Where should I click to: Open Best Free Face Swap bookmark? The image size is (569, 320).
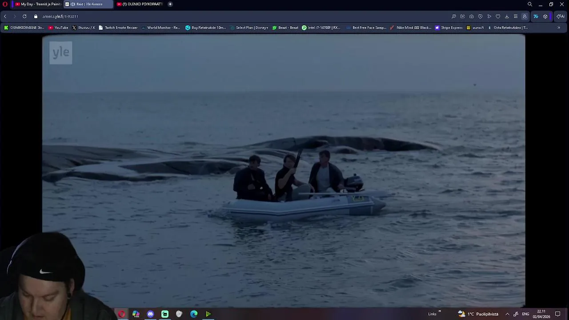[366, 28]
